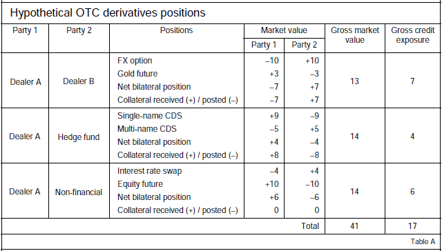This screenshot has width=442, height=251.
Task: Click the 'Table A' caption label
Action: 423,241
